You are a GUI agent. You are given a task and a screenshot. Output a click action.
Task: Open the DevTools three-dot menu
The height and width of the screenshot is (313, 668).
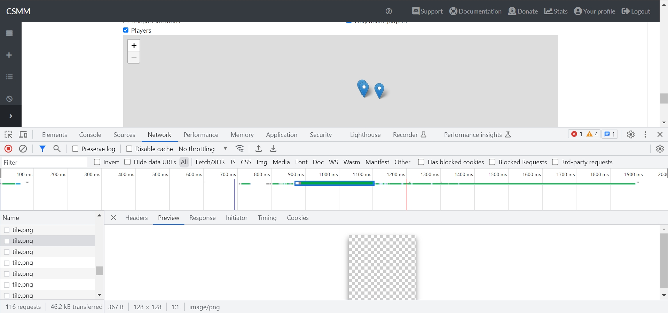[x=645, y=134]
